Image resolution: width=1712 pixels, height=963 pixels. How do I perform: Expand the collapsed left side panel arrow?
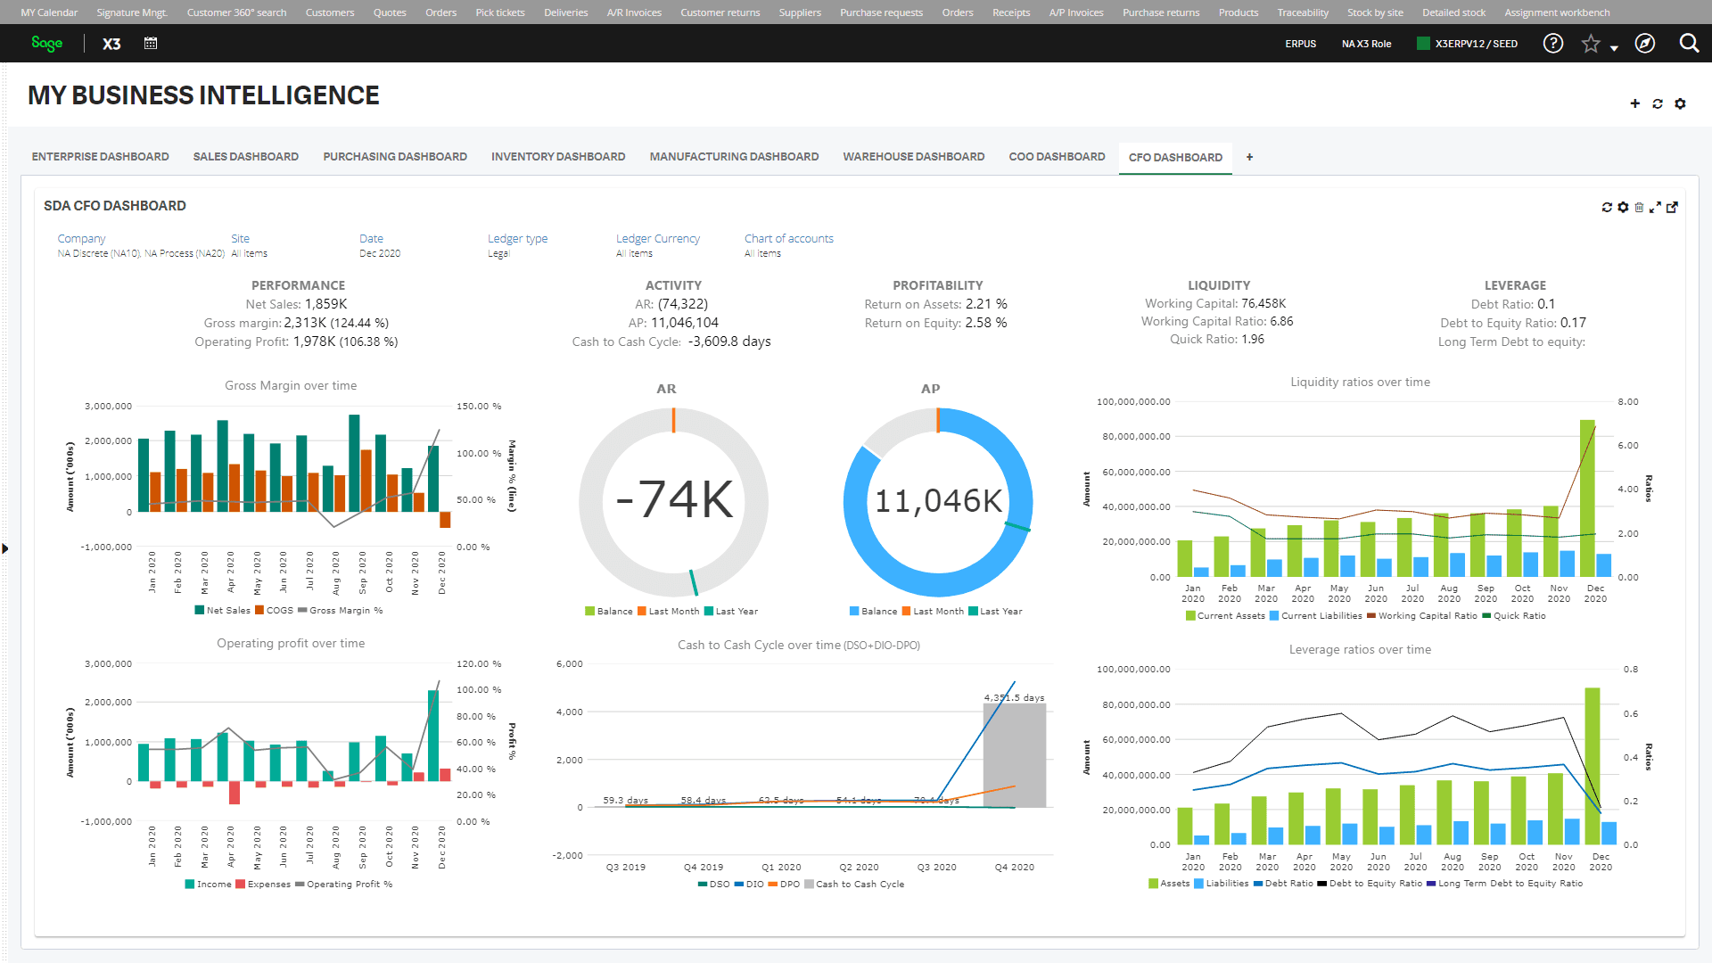[5, 548]
